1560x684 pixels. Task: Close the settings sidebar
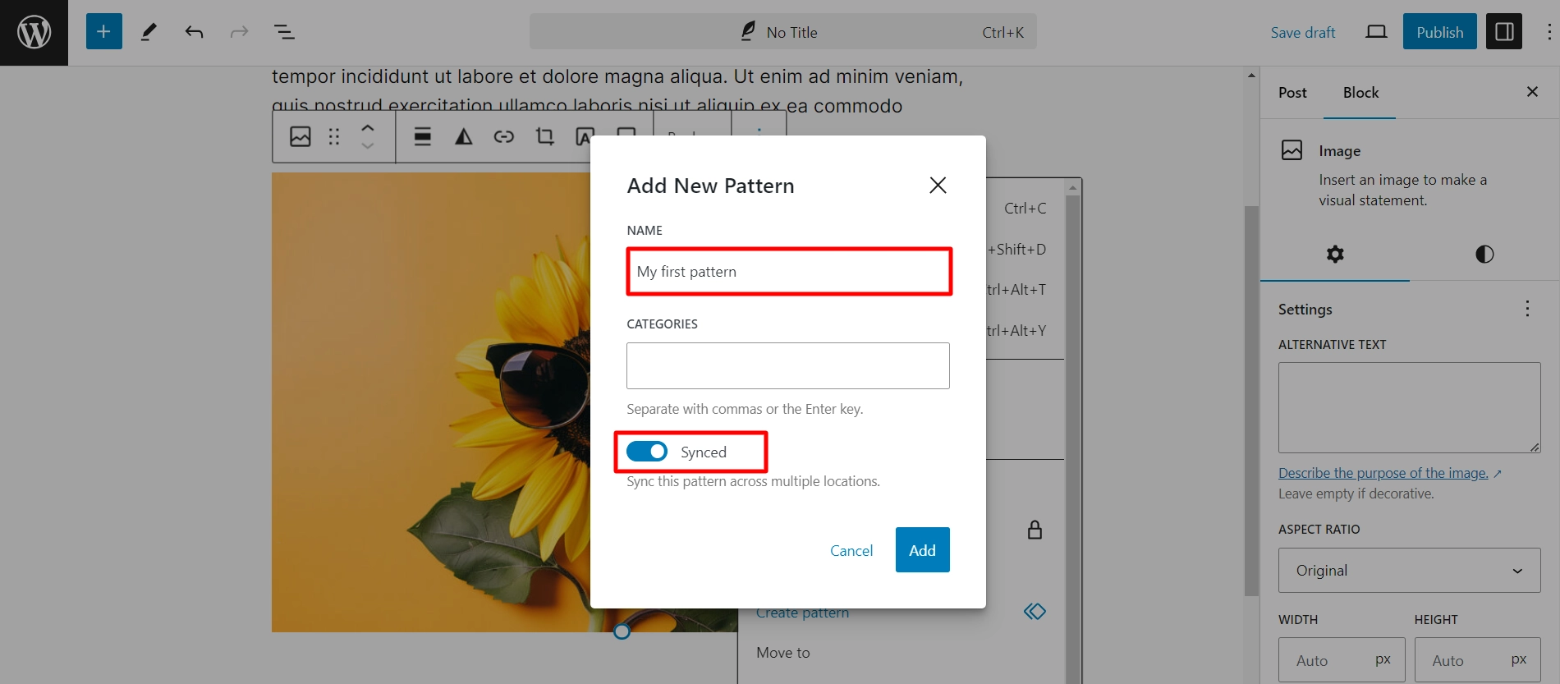point(1532,92)
